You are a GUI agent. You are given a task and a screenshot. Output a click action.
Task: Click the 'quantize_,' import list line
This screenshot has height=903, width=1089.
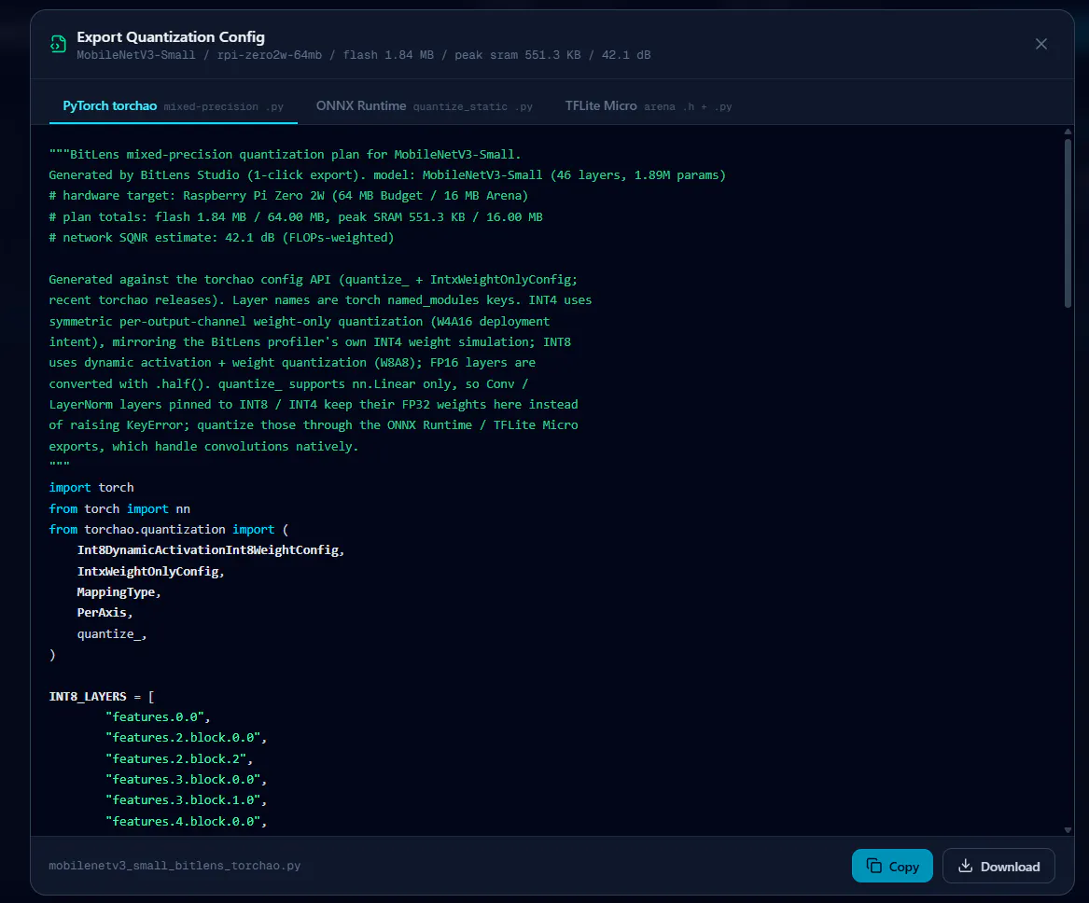coord(112,633)
